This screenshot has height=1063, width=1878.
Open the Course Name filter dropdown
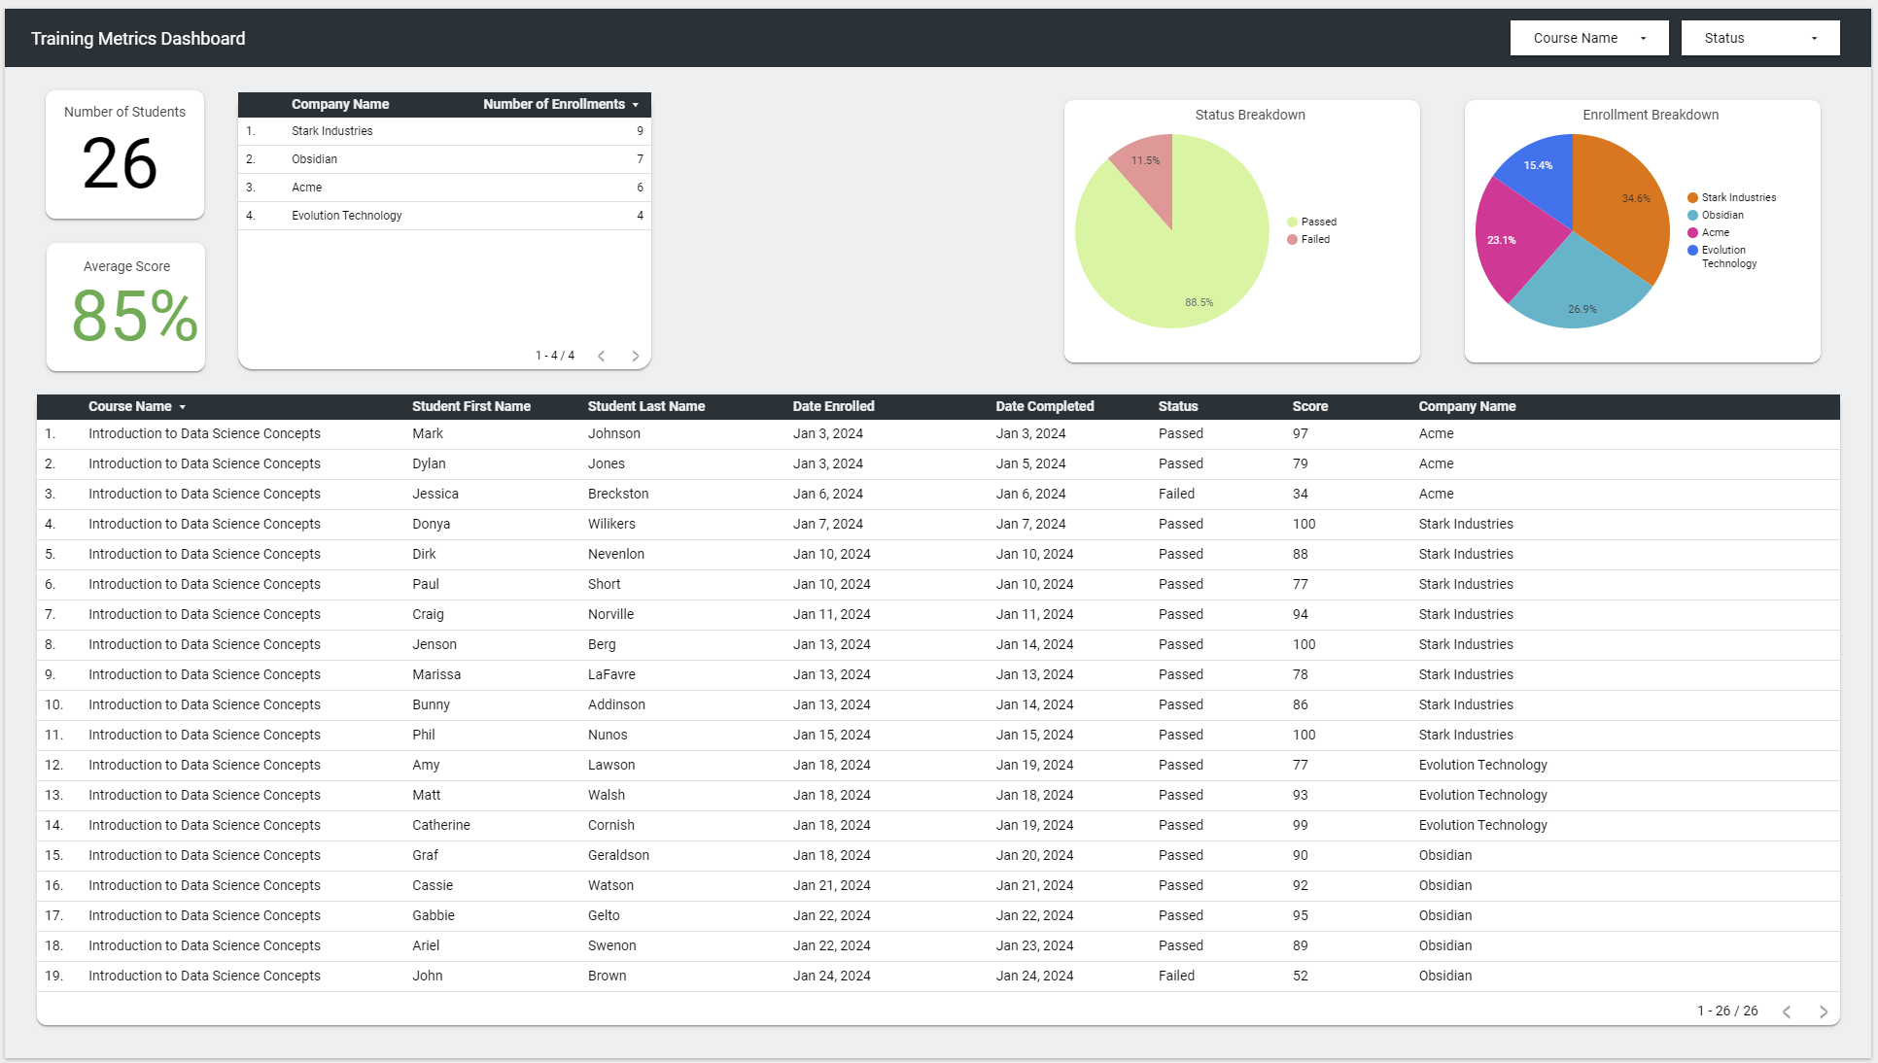point(1588,38)
